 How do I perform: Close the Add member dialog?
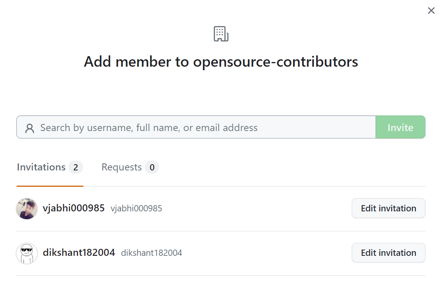click(x=431, y=11)
